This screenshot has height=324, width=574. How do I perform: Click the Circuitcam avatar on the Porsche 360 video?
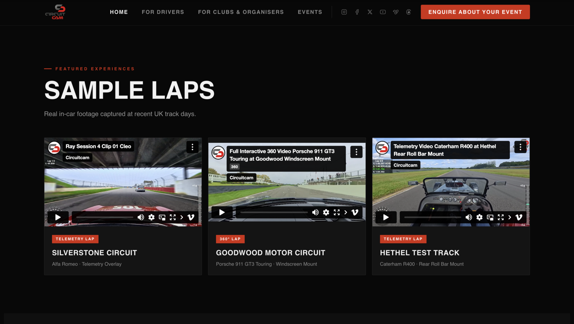tap(218, 152)
